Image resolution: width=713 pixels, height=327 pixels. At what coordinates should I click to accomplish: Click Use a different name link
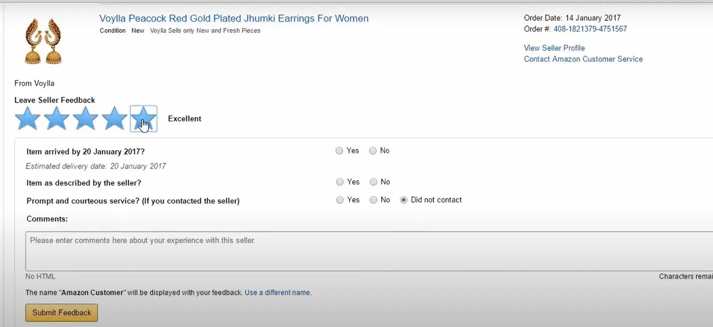(x=277, y=293)
